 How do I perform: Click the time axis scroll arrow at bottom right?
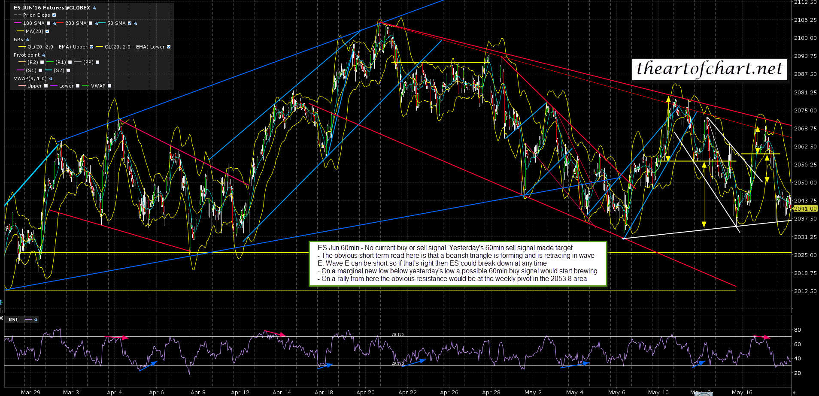pos(794,392)
